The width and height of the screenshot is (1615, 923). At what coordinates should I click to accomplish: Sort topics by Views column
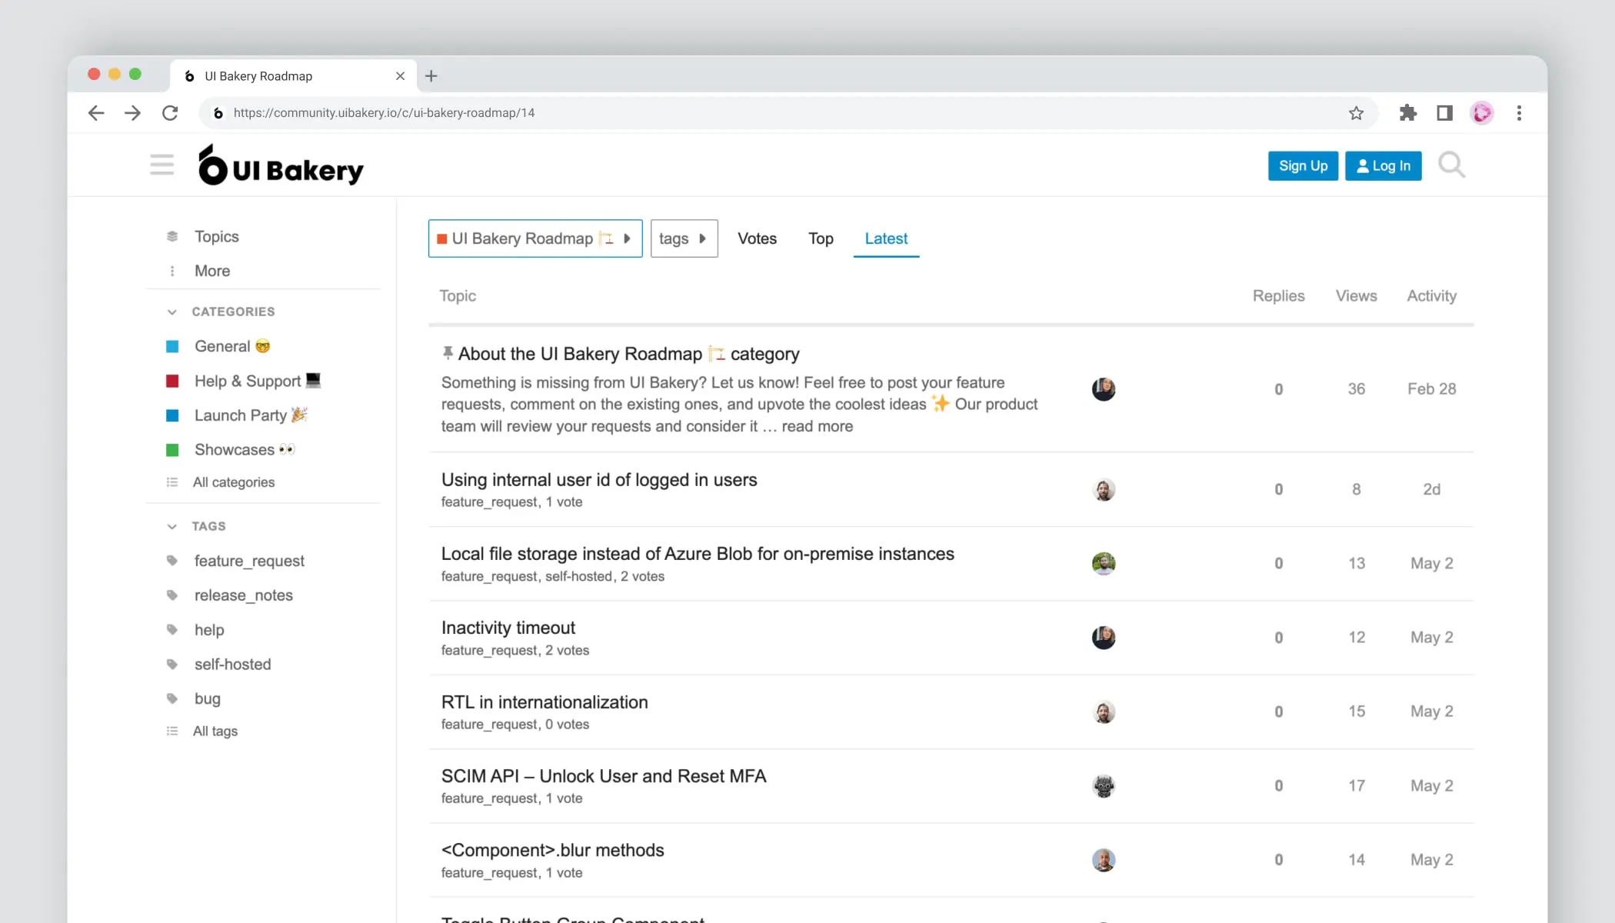coord(1356,295)
